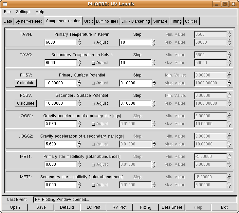Click the TAVH Step field

point(135,42)
